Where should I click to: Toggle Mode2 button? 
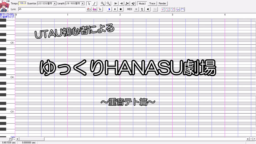point(142,3)
